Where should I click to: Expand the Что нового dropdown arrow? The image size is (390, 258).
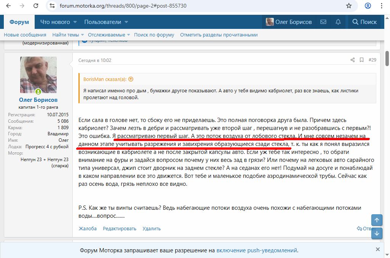point(75,22)
